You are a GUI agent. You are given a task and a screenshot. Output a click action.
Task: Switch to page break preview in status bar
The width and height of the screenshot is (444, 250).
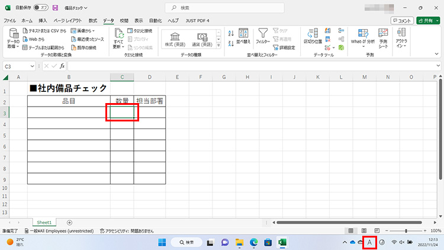point(377,230)
